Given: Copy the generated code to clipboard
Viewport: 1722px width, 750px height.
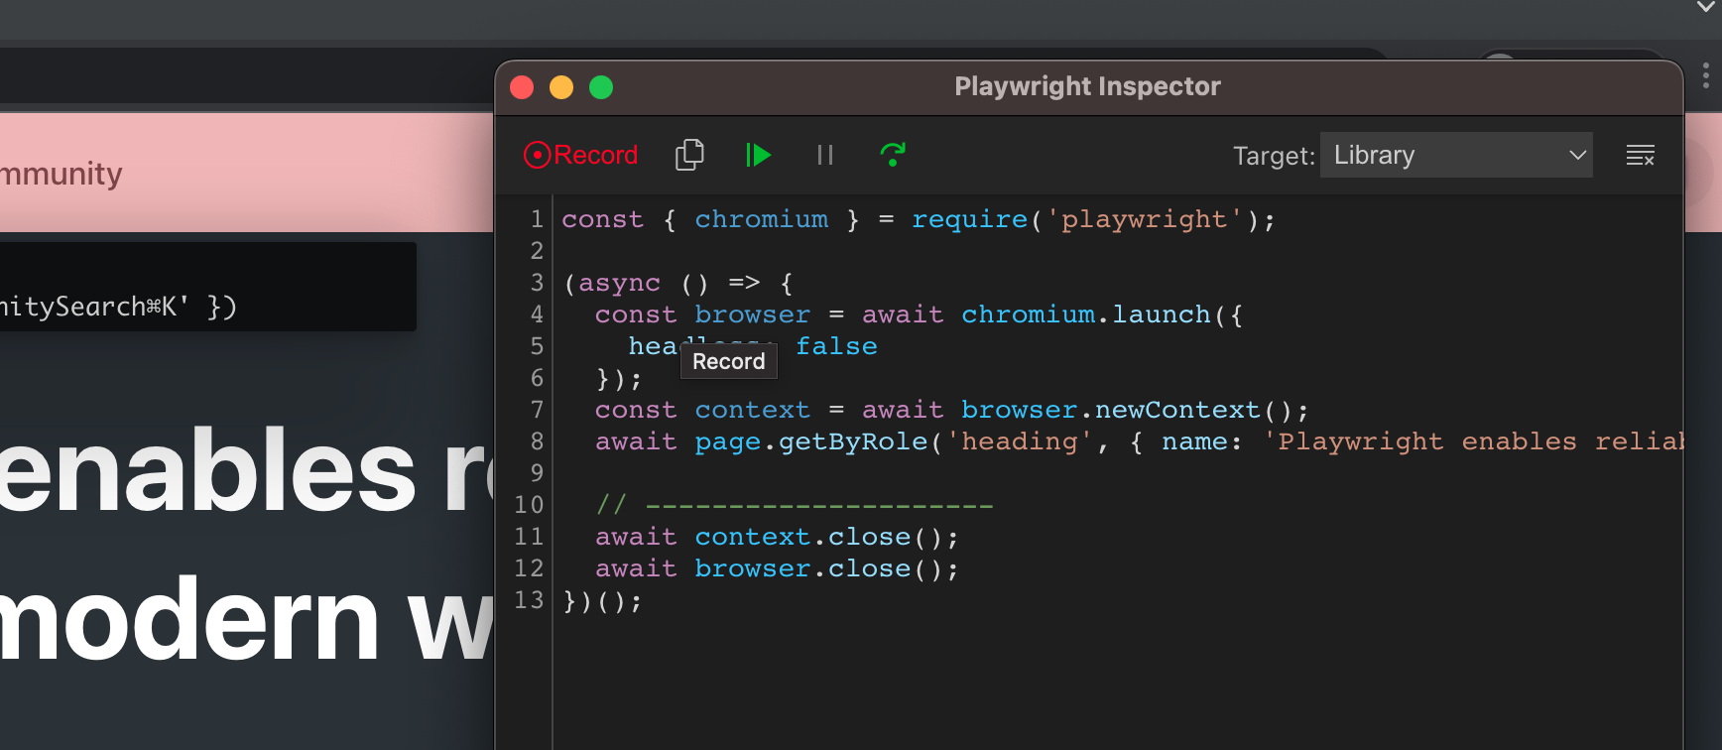Looking at the screenshot, I should click(x=689, y=155).
